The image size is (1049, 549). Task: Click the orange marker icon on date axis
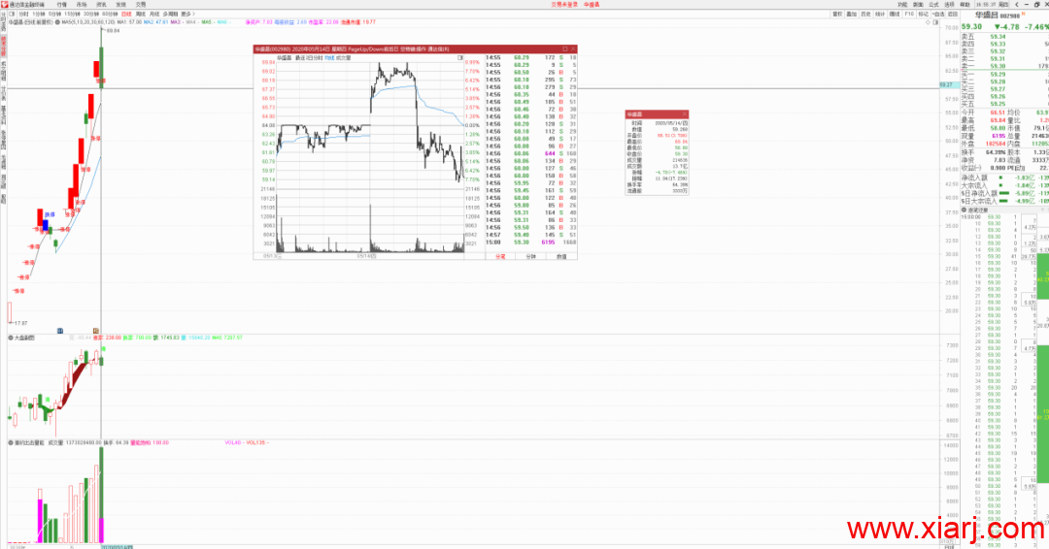point(96,331)
